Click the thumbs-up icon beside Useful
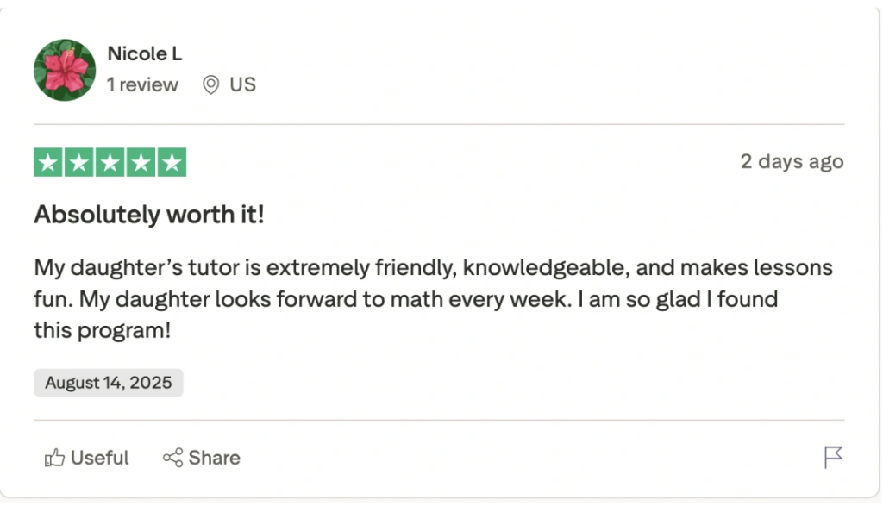 pos(55,458)
